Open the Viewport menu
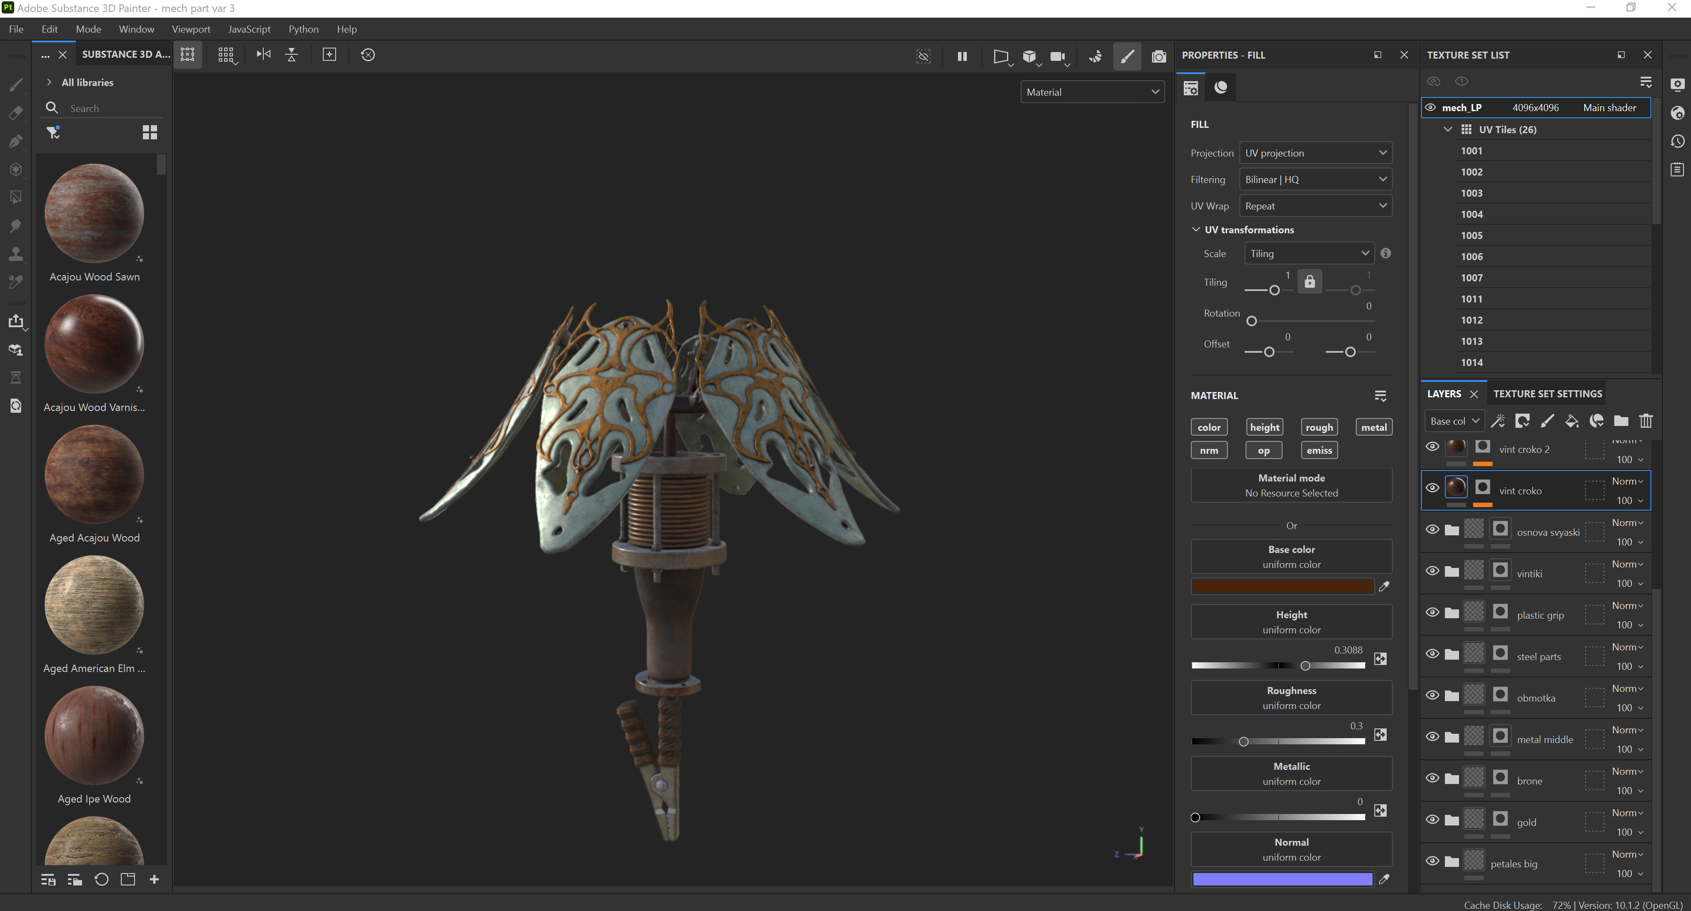 click(x=191, y=29)
